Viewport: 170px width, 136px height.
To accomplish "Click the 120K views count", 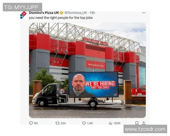I will (x=117, y=123).
